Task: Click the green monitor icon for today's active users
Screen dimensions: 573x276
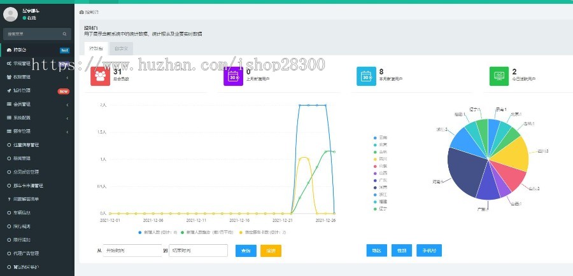Action: (x=499, y=76)
